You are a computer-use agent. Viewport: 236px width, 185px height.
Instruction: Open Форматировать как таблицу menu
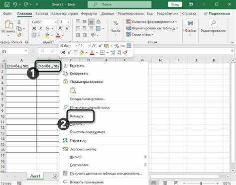tap(152, 28)
